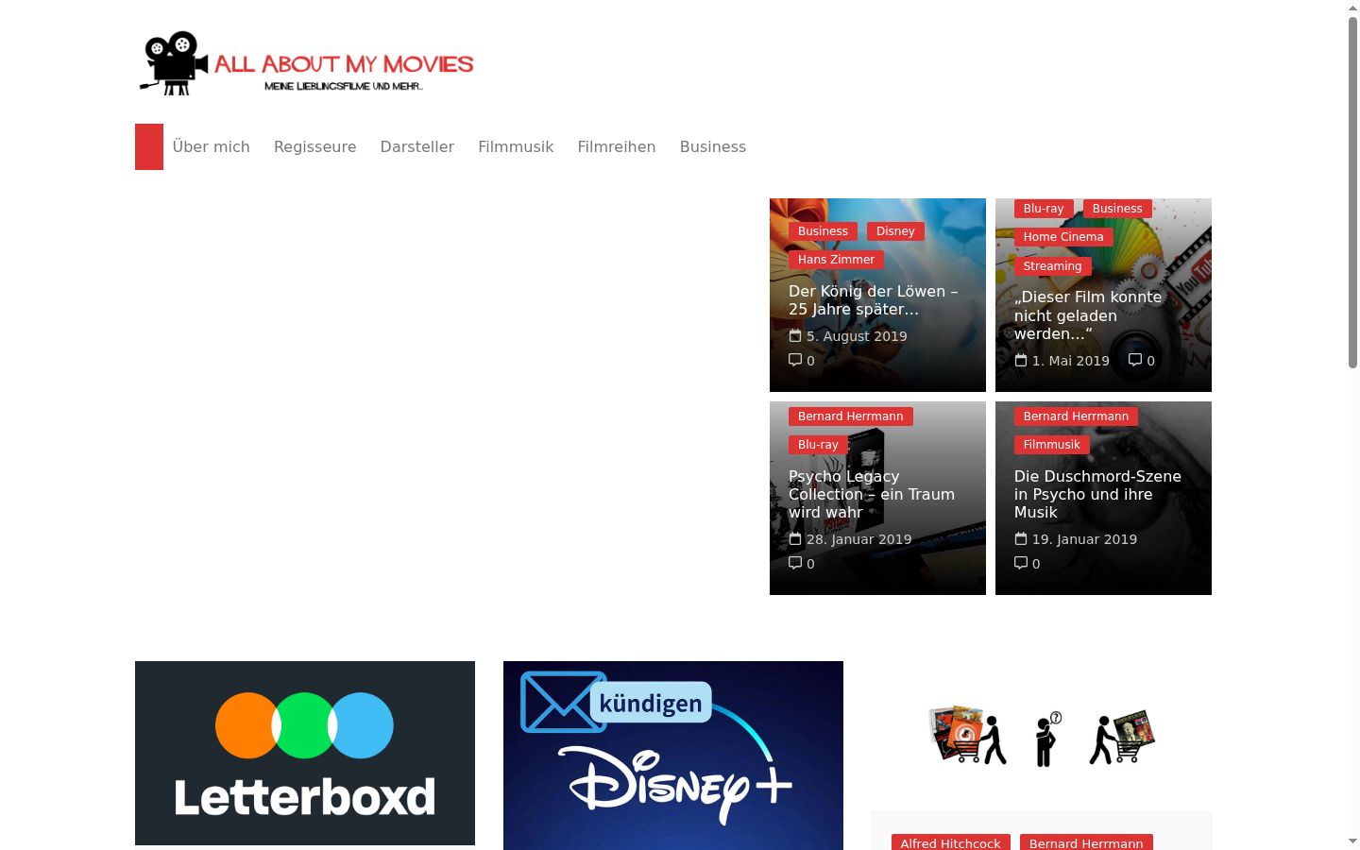Open the Home Cinema category tag

pyautogui.click(x=1063, y=237)
